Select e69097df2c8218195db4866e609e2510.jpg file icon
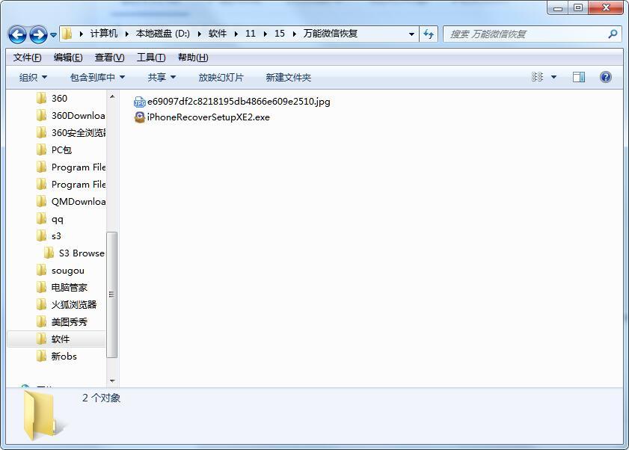 point(140,102)
